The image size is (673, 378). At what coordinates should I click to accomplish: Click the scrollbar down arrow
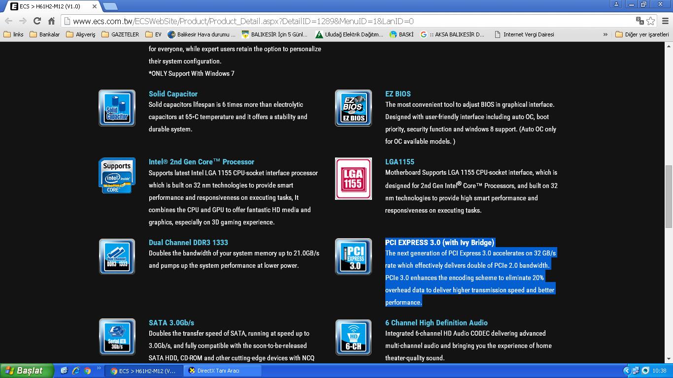point(669,359)
